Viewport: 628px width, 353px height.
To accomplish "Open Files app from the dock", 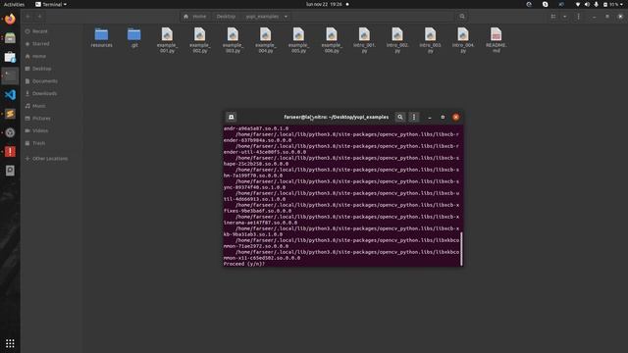I will (x=10, y=38).
